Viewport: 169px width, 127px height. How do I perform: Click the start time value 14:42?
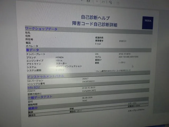tap(84, 101)
